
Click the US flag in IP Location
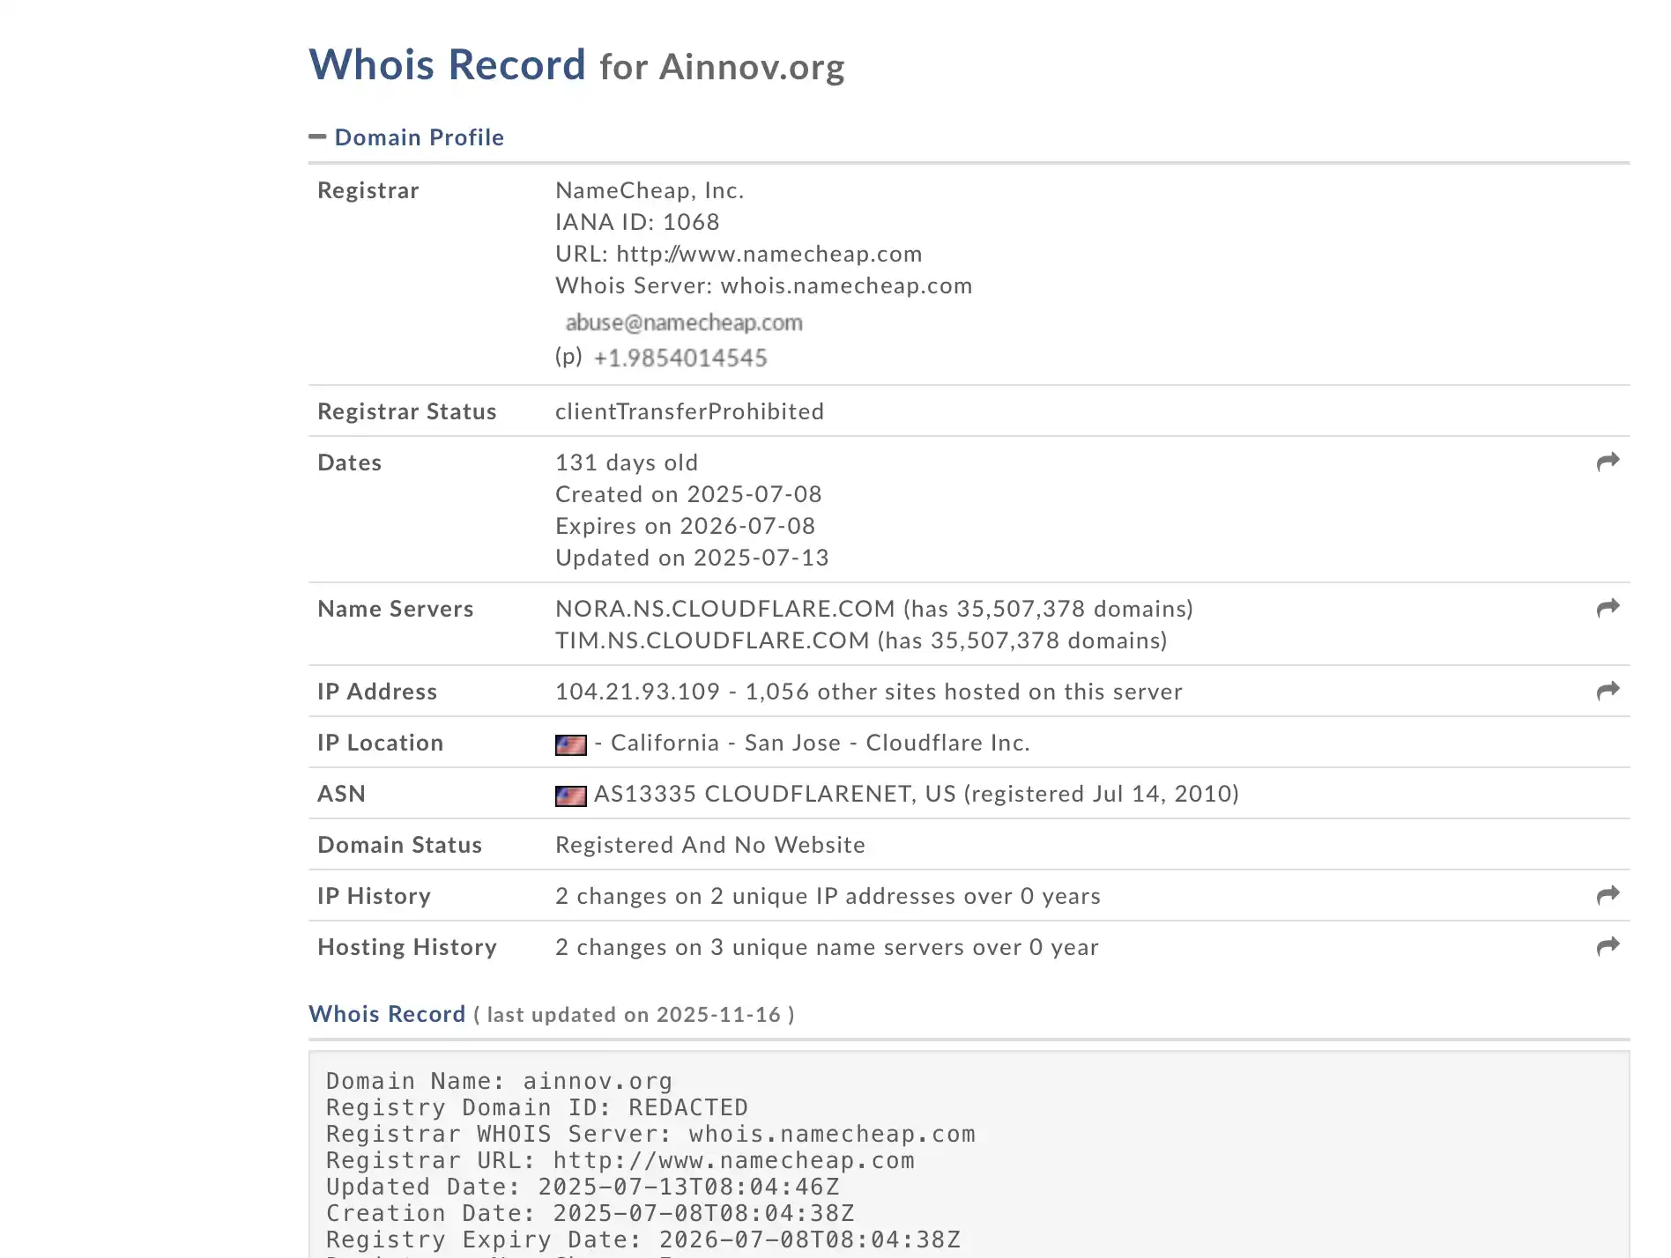pyautogui.click(x=570, y=744)
